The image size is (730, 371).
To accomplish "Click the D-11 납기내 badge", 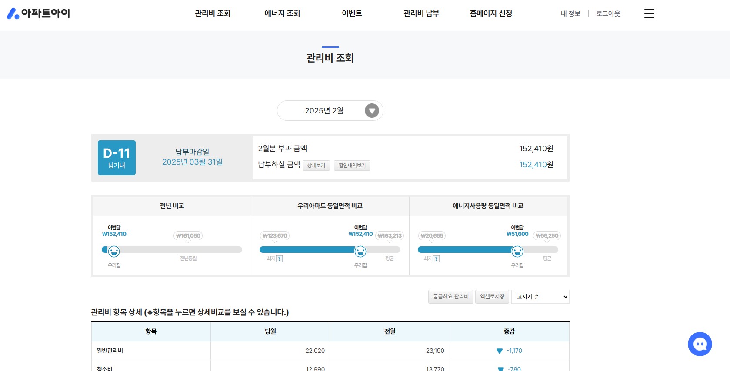I will point(117,158).
